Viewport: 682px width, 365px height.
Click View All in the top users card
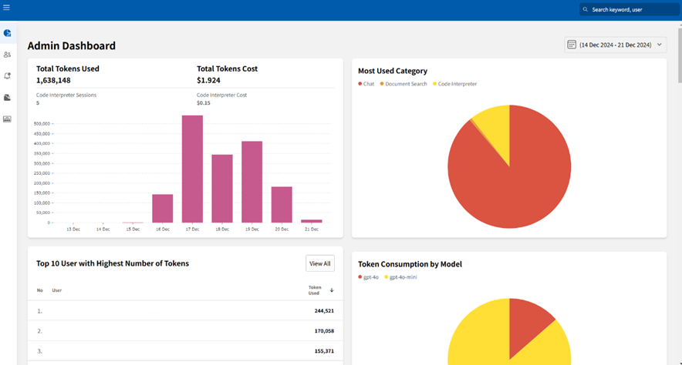point(320,263)
